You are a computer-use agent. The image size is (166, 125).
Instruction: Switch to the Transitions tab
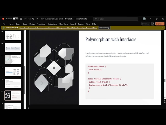click(41, 24)
